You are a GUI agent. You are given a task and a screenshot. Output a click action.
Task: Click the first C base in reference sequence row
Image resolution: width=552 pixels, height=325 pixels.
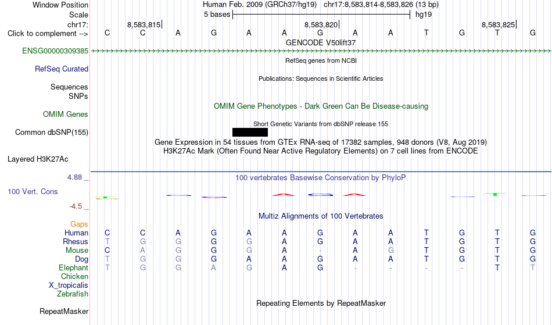(x=107, y=33)
